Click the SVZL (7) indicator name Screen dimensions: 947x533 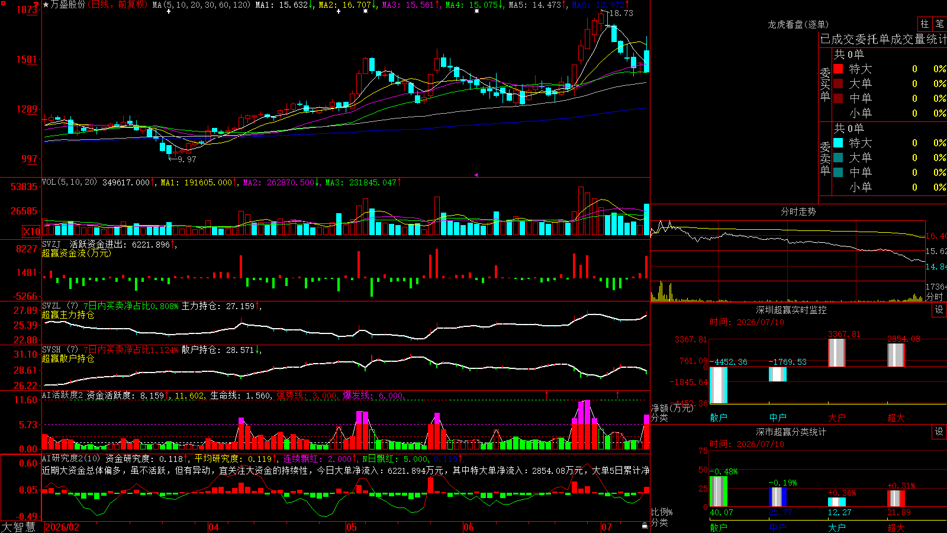pyautogui.click(x=60, y=306)
